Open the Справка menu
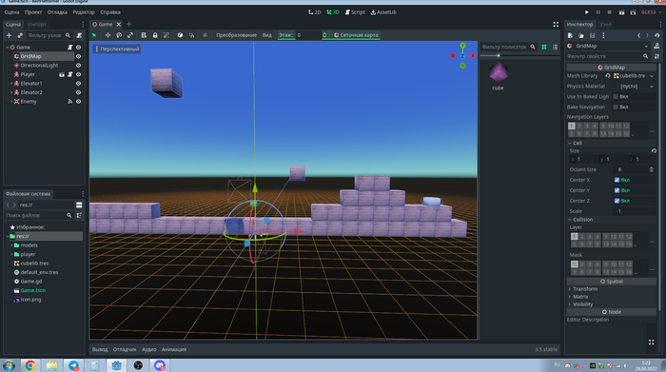Viewport: 666px width, 372px height. tap(110, 12)
